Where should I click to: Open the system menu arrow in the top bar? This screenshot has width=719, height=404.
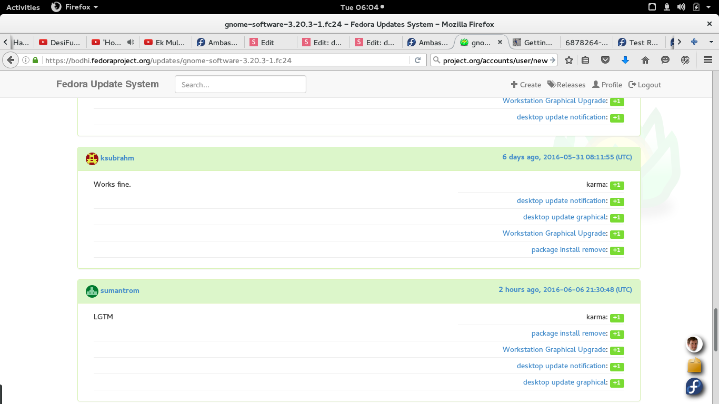(x=710, y=7)
